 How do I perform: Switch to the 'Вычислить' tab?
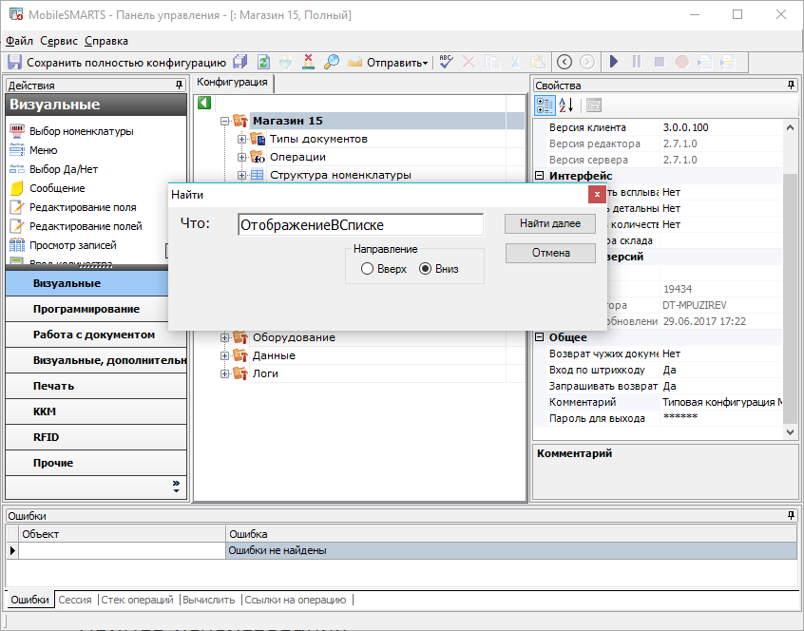pos(209,600)
